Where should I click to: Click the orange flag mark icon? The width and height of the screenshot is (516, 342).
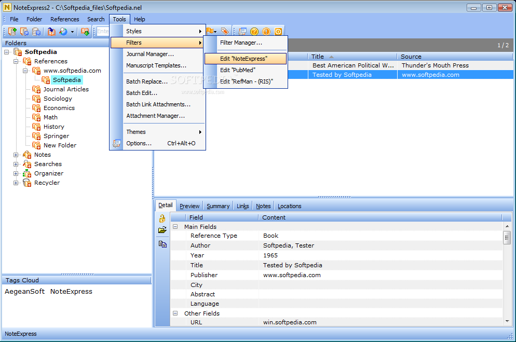pyautogui.click(x=210, y=31)
